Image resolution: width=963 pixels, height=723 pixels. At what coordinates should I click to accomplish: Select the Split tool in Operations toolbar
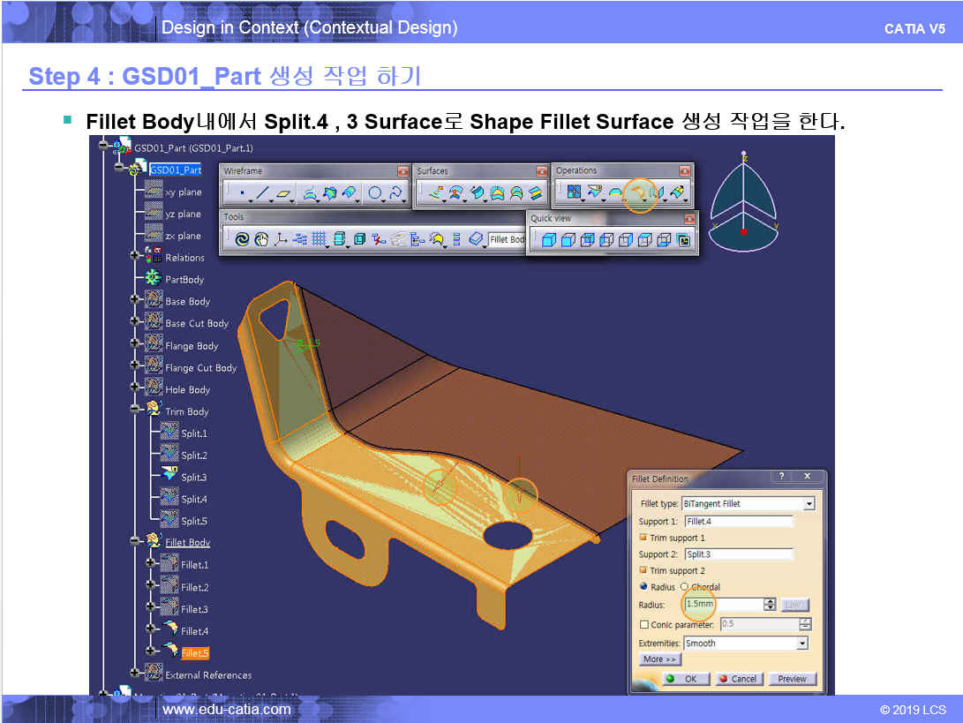(595, 192)
